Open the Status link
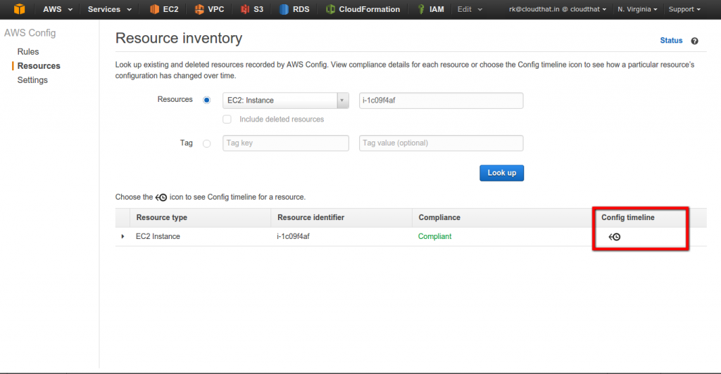Viewport: 721px width, 374px height. click(x=671, y=40)
